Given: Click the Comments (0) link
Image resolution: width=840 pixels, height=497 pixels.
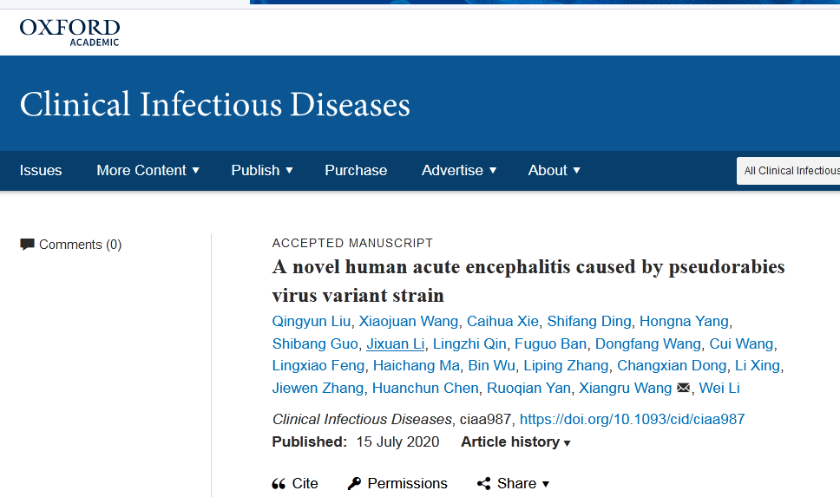Looking at the screenshot, I should (x=81, y=245).
